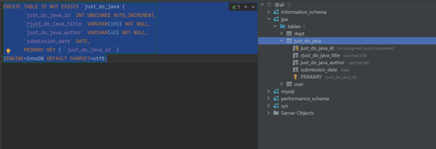
Task: Click the user table icon
Action: [289, 84]
